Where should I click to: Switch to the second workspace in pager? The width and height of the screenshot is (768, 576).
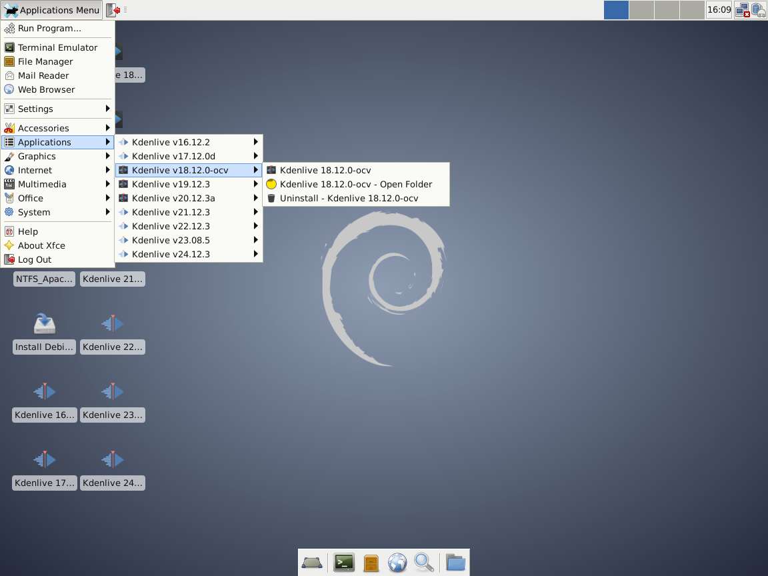click(x=641, y=10)
